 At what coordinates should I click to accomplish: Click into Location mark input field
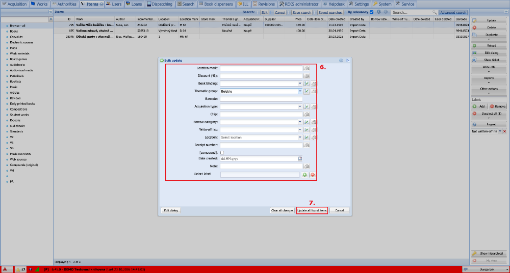point(261,68)
